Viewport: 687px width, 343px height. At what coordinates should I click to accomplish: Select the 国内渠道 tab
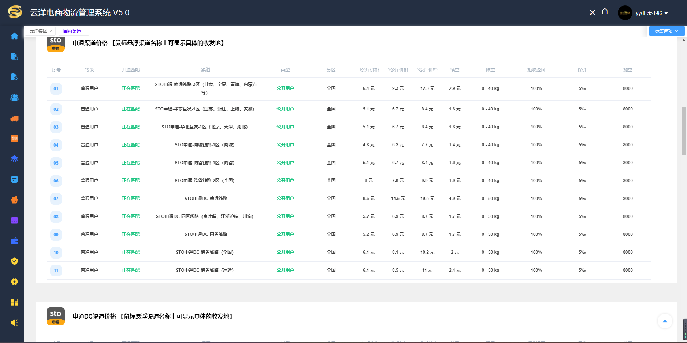(x=72, y=31)
